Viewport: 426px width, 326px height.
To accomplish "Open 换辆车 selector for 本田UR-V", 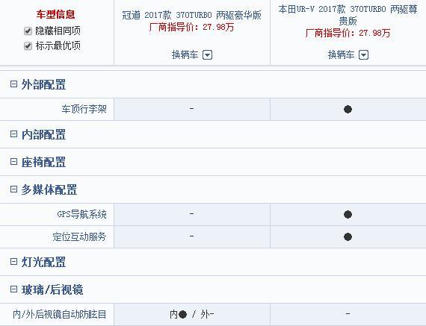I will 348,55.
